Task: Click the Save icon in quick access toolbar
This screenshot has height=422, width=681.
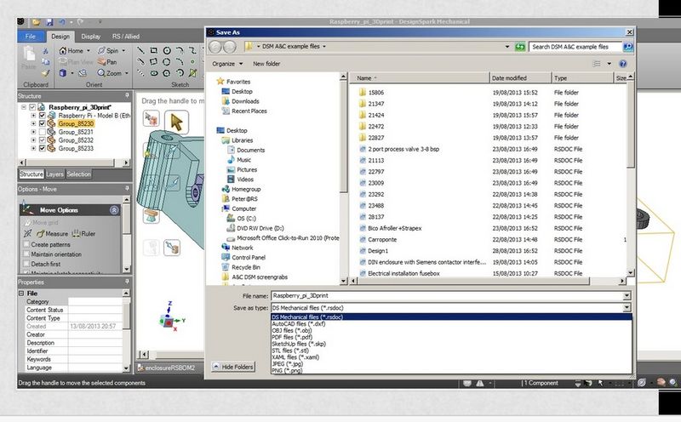Action: point(49,22)
